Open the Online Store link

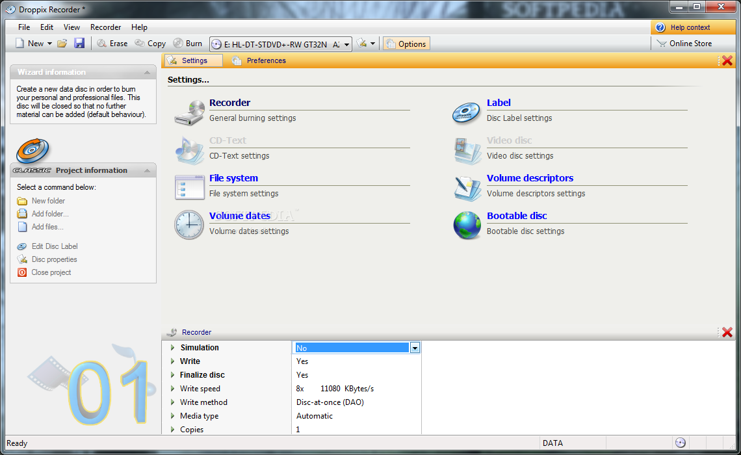(x=684, y=44)
